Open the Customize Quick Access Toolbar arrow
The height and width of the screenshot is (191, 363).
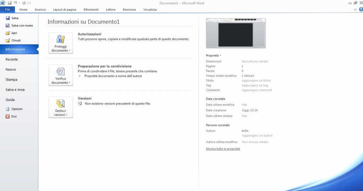click(30, 3)
